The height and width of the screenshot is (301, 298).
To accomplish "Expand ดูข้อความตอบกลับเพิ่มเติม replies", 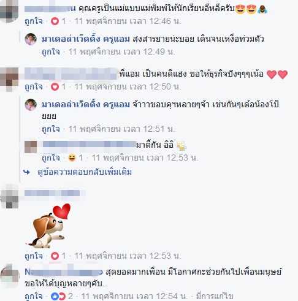I will click(x=85, y=172).
